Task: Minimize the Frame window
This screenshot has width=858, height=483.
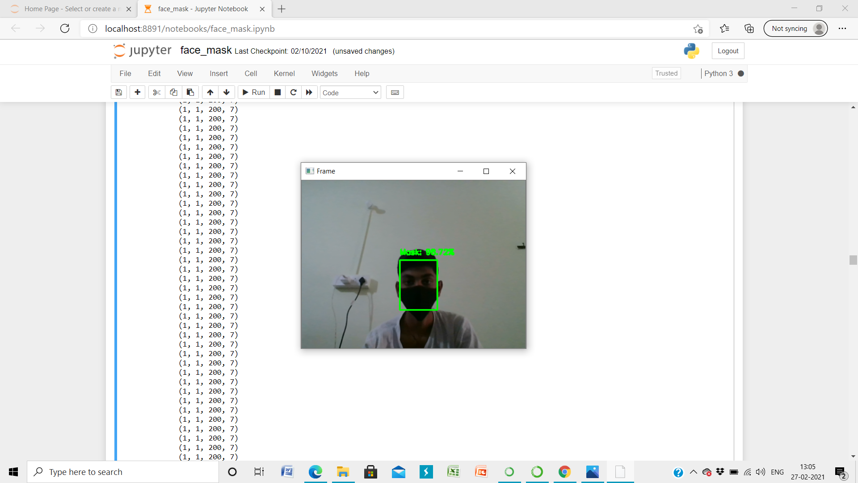Action: (x=460, y=171)
